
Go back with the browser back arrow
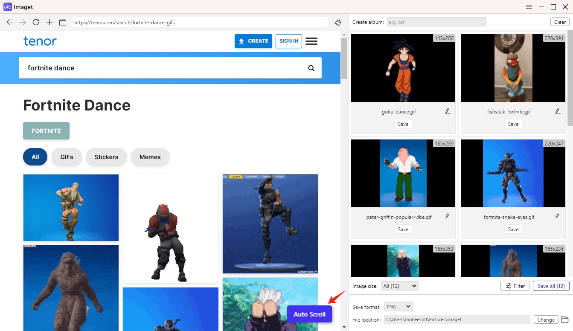pos(10,22)
